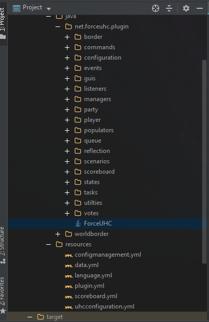Click the border folder icon
Image resolution: width=209 pixels, height=322 pixels.
pyautogui.click(x=78, y=37)
